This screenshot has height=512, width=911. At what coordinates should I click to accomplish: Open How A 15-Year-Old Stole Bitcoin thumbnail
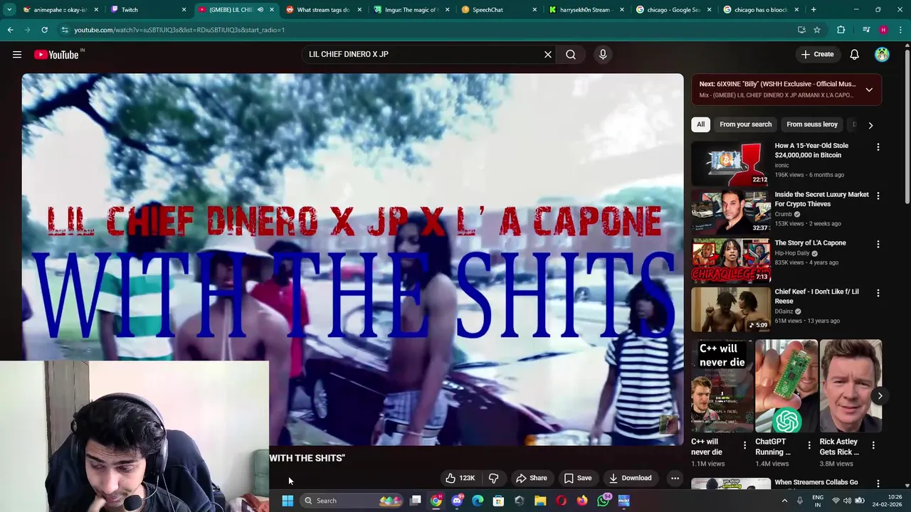pyautogui.click(x=731, y=164)
